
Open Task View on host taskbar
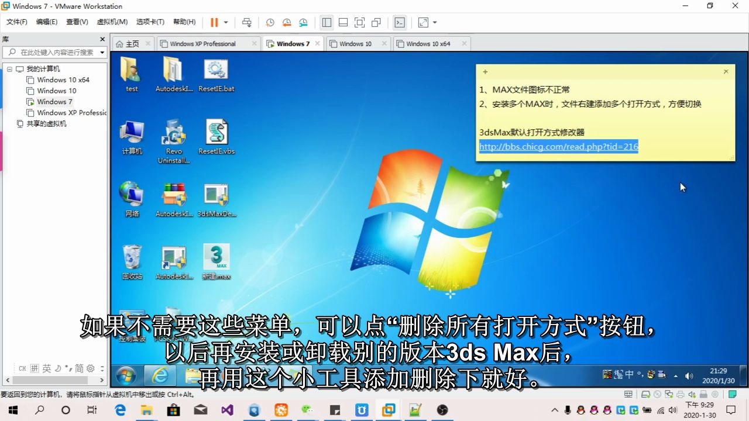(92, 410)
